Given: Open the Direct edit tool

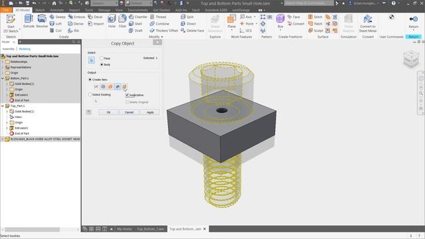Looking at the screenshot, I should [x=188, y=24].
